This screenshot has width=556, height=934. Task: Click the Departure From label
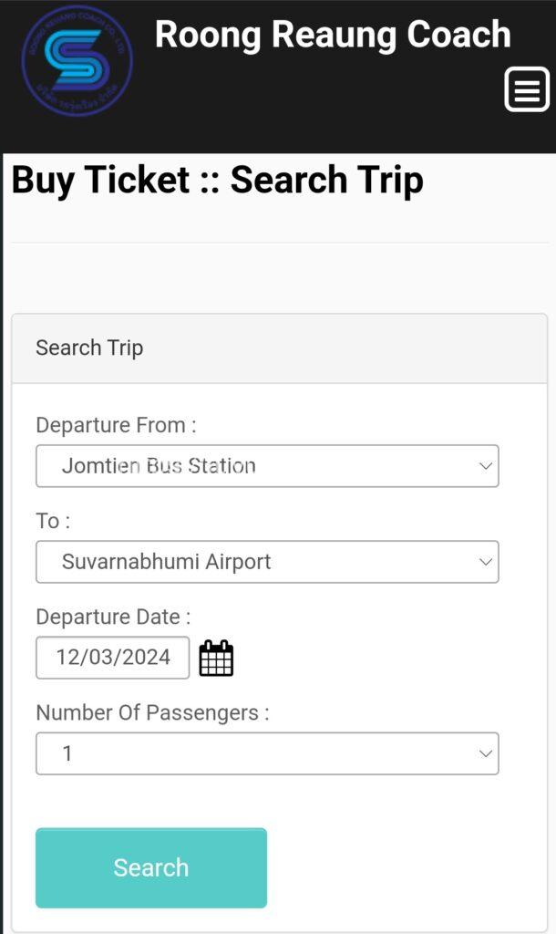click(116, 425)
